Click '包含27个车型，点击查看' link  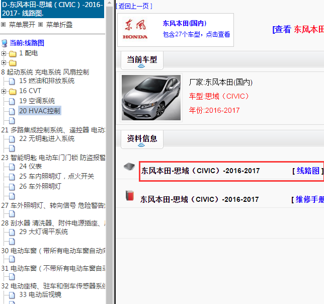[196, 34]
